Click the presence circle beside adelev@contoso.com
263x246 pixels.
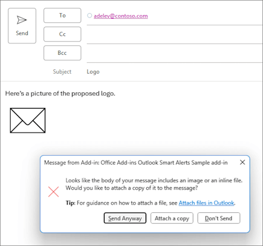click(x=89, y=16)
